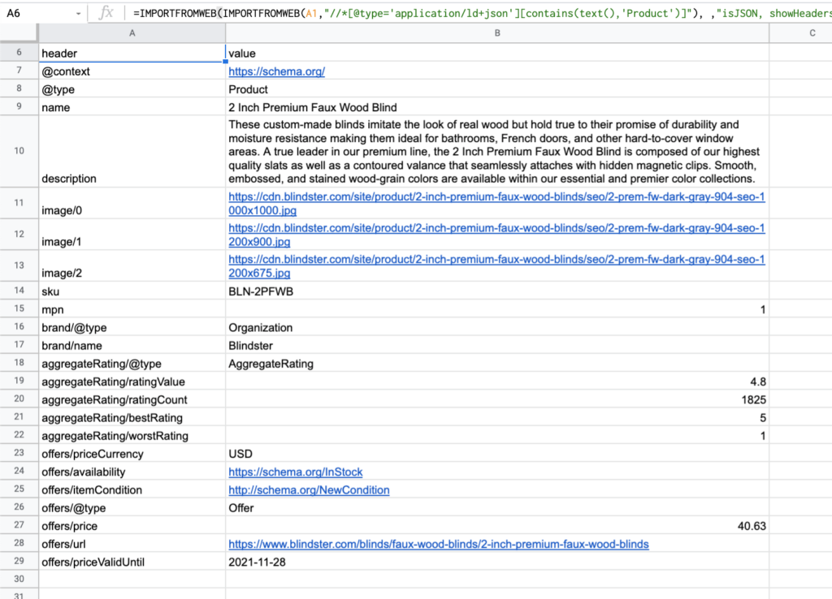
Task: Select the ratingCount value 1825 cell
Action: point(496,399)
